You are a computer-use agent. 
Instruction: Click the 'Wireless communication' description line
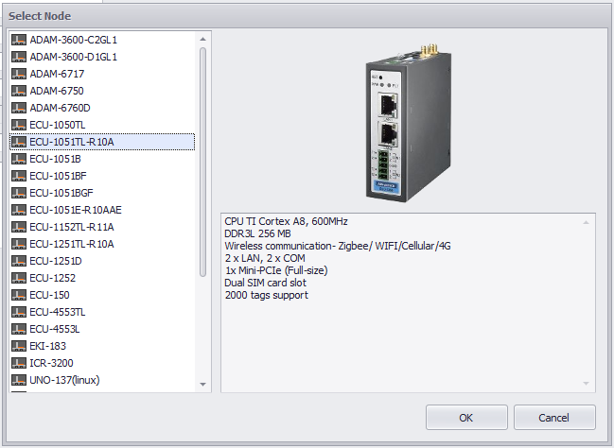click(x=338, y=246)
